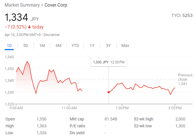Show the 6M price history tab

point(59,46)
